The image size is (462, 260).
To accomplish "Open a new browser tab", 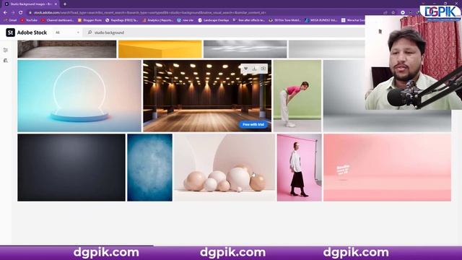I will 65,4.
